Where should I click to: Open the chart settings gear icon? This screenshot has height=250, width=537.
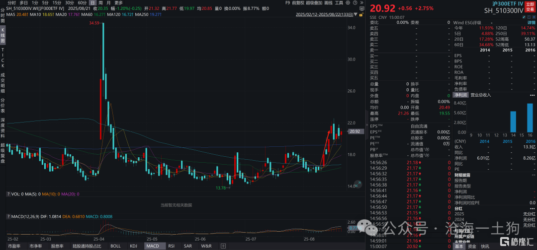[348, 3]
